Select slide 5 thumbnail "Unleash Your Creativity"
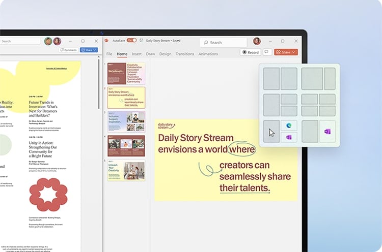Viewport: 382px width, 252px height. [x=126, y=170]
